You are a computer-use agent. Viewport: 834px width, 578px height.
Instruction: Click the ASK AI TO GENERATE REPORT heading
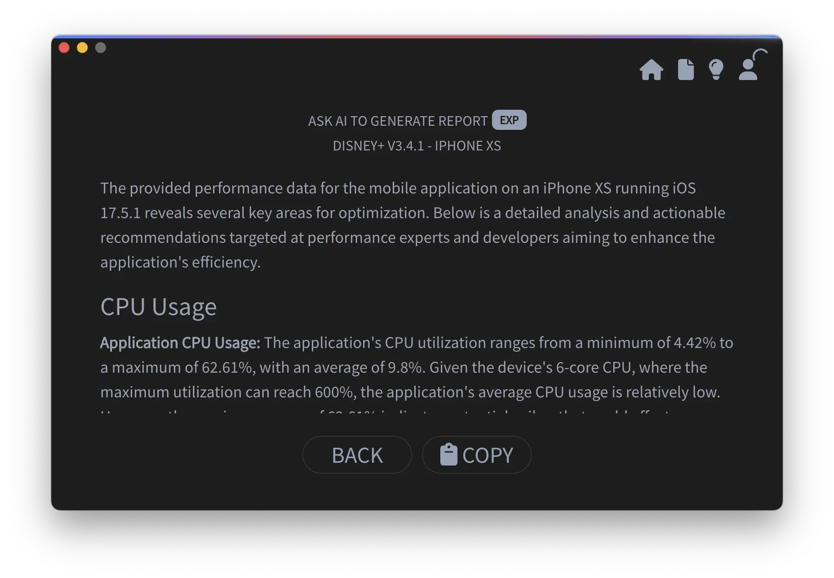[397, 121]
